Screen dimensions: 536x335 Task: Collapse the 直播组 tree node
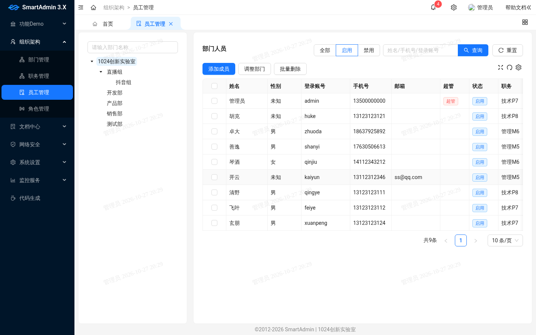coord(101,72)
